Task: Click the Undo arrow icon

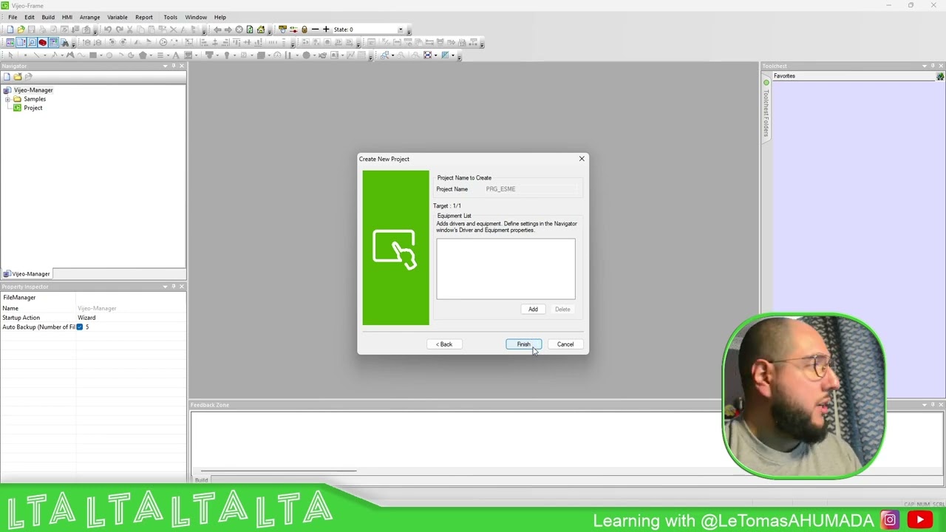Action: pyautogui.click(x=108, y=30)
